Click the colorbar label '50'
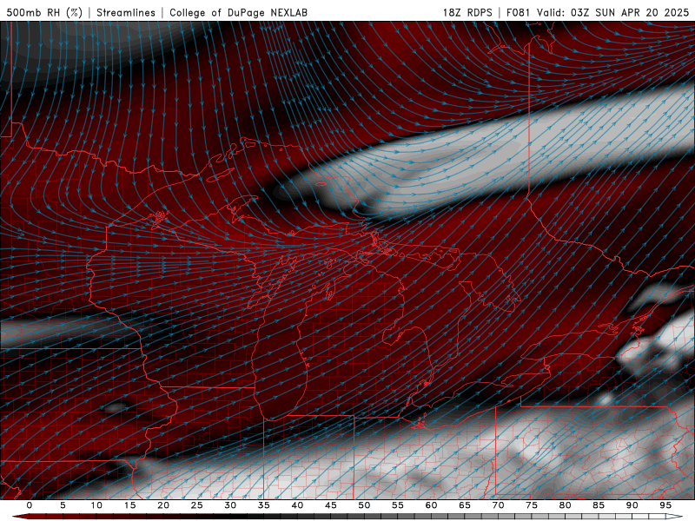 pos(364,505)
